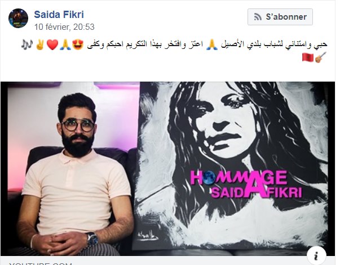Click the praying hands emoji mid-sentence
Image resolution: width=340 pixels, height=265 pixels.
(x=211, y=45)
